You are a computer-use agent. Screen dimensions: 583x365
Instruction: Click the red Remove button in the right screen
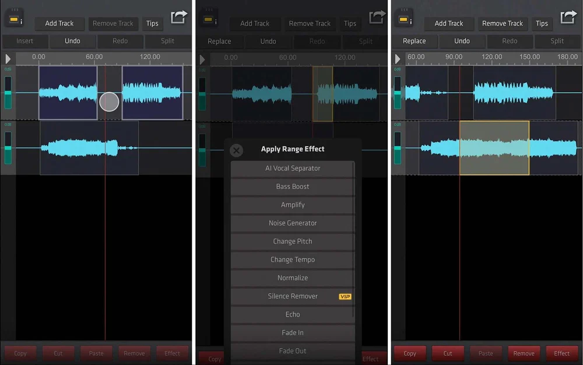point(524,353)
